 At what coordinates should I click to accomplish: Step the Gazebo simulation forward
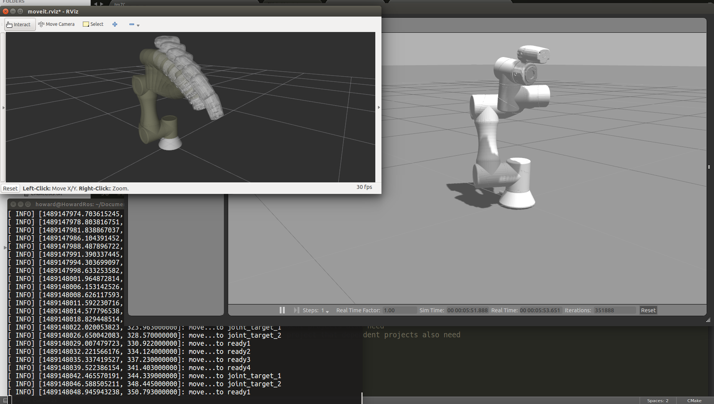pos(296,310)
